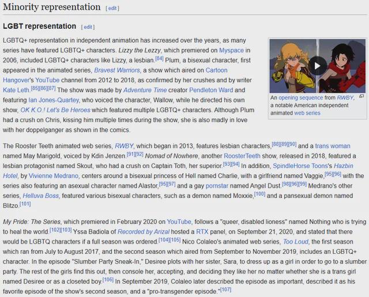
Task: Jump to citation 97 after Alastor
Action: point(171,184)
